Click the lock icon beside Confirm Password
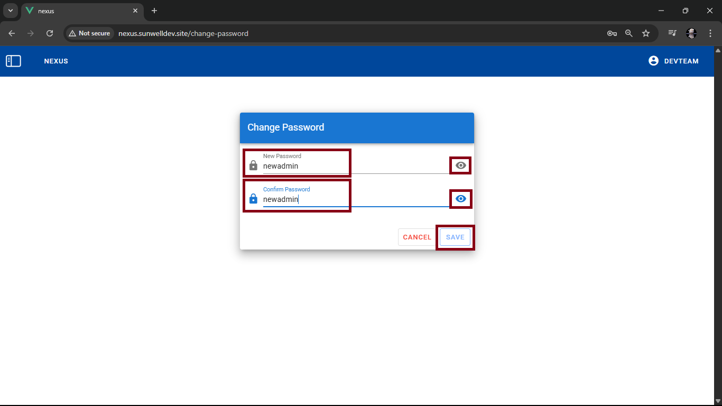 [253, 199]
